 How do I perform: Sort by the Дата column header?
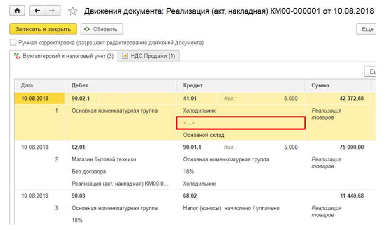[39, 85]
